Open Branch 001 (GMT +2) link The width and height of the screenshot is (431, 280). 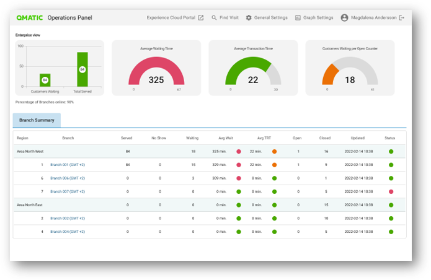[68, 165]
